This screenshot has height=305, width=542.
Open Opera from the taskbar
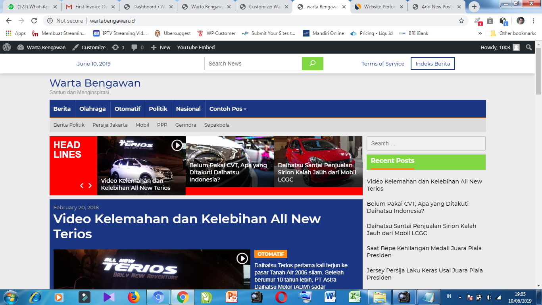(x=281, y=297)
